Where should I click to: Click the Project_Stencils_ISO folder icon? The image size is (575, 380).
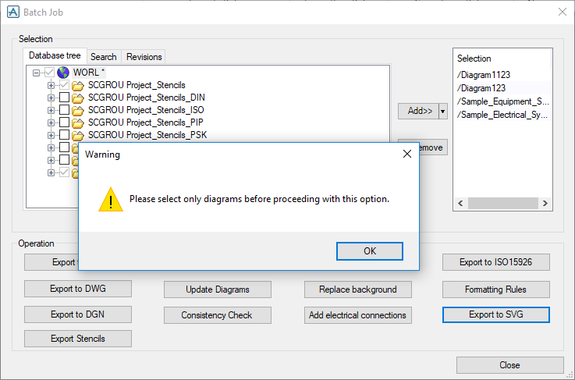point(77,110)
